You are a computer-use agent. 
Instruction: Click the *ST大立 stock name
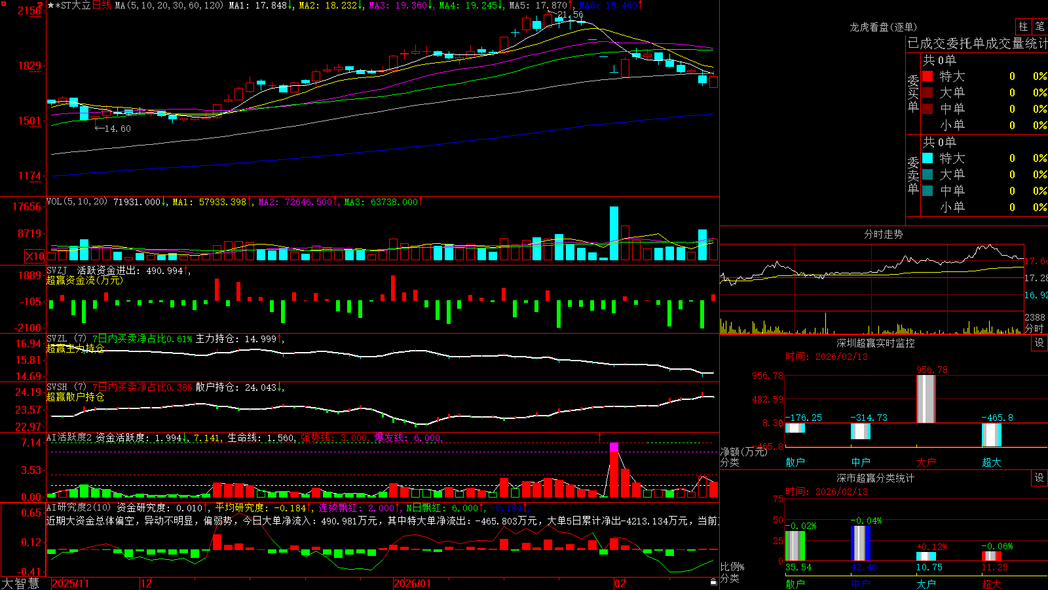point(73,5)
